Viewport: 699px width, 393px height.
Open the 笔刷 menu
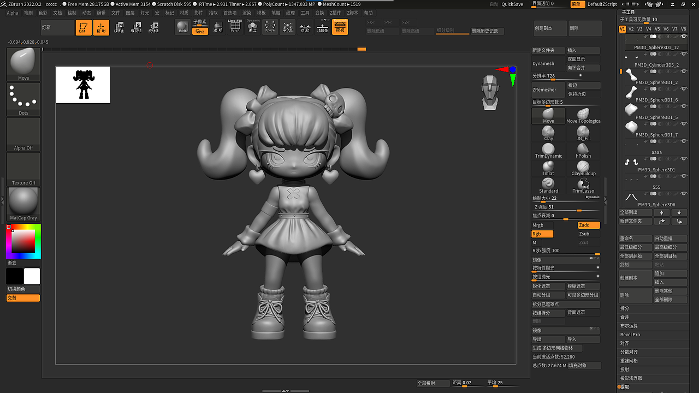pyautogui.click(x=28, y=13)
